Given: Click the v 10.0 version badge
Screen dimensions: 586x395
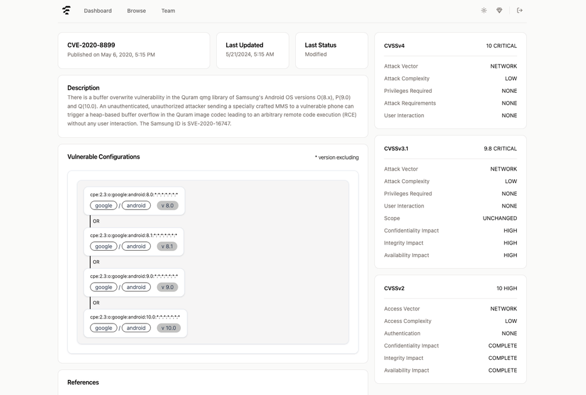Looking at the screenshot, I should click(x=169, y=327).
